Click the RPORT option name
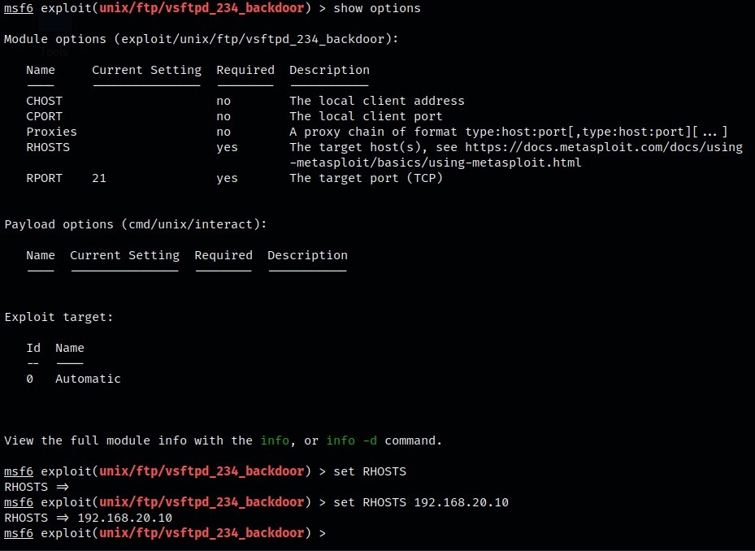Screen dimensions: 755x551 click(x=45, y=178)
